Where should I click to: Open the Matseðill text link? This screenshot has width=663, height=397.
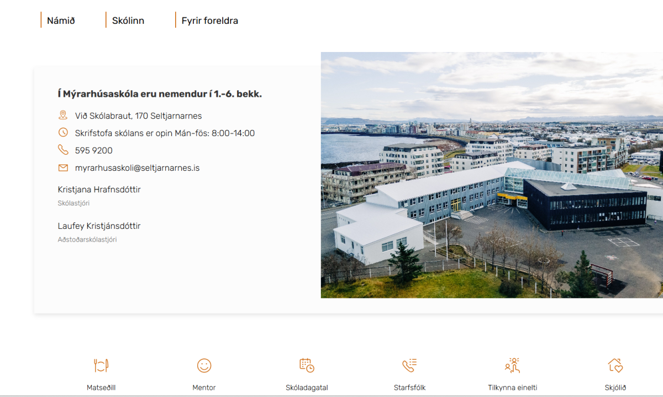(x=101, y=388)
